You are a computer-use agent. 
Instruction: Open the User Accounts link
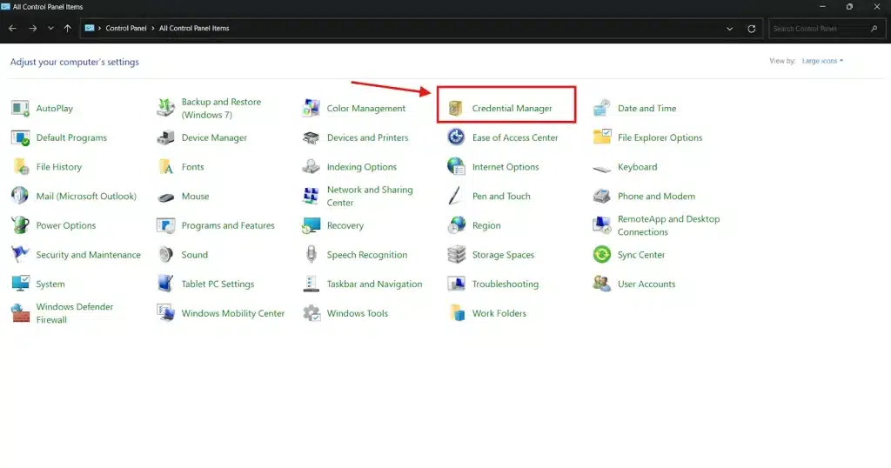pos(646,284)
